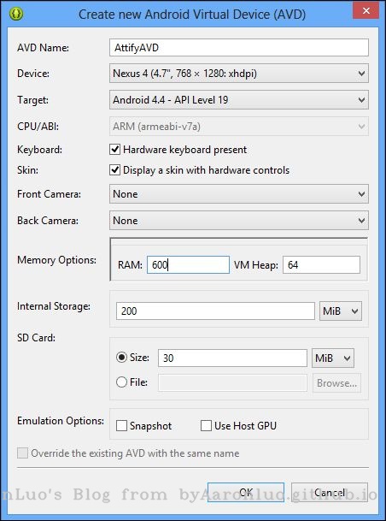Toggle Display a skin with hardware controls
This screenshot has height=521, width=386.
click(x=114, y=170)
